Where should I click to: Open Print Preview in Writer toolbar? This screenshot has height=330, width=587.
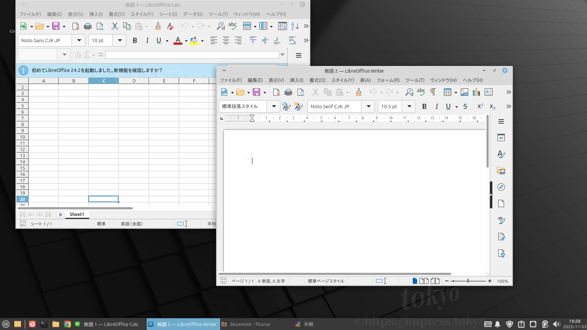(x=301, y=92)
